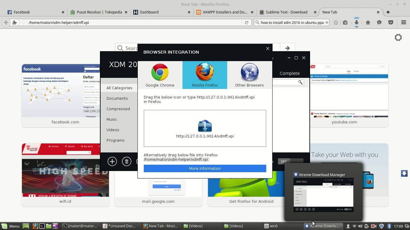Click the delete trash icon in XDM
The height and width of the screenshot is (230, 410).
127,161
